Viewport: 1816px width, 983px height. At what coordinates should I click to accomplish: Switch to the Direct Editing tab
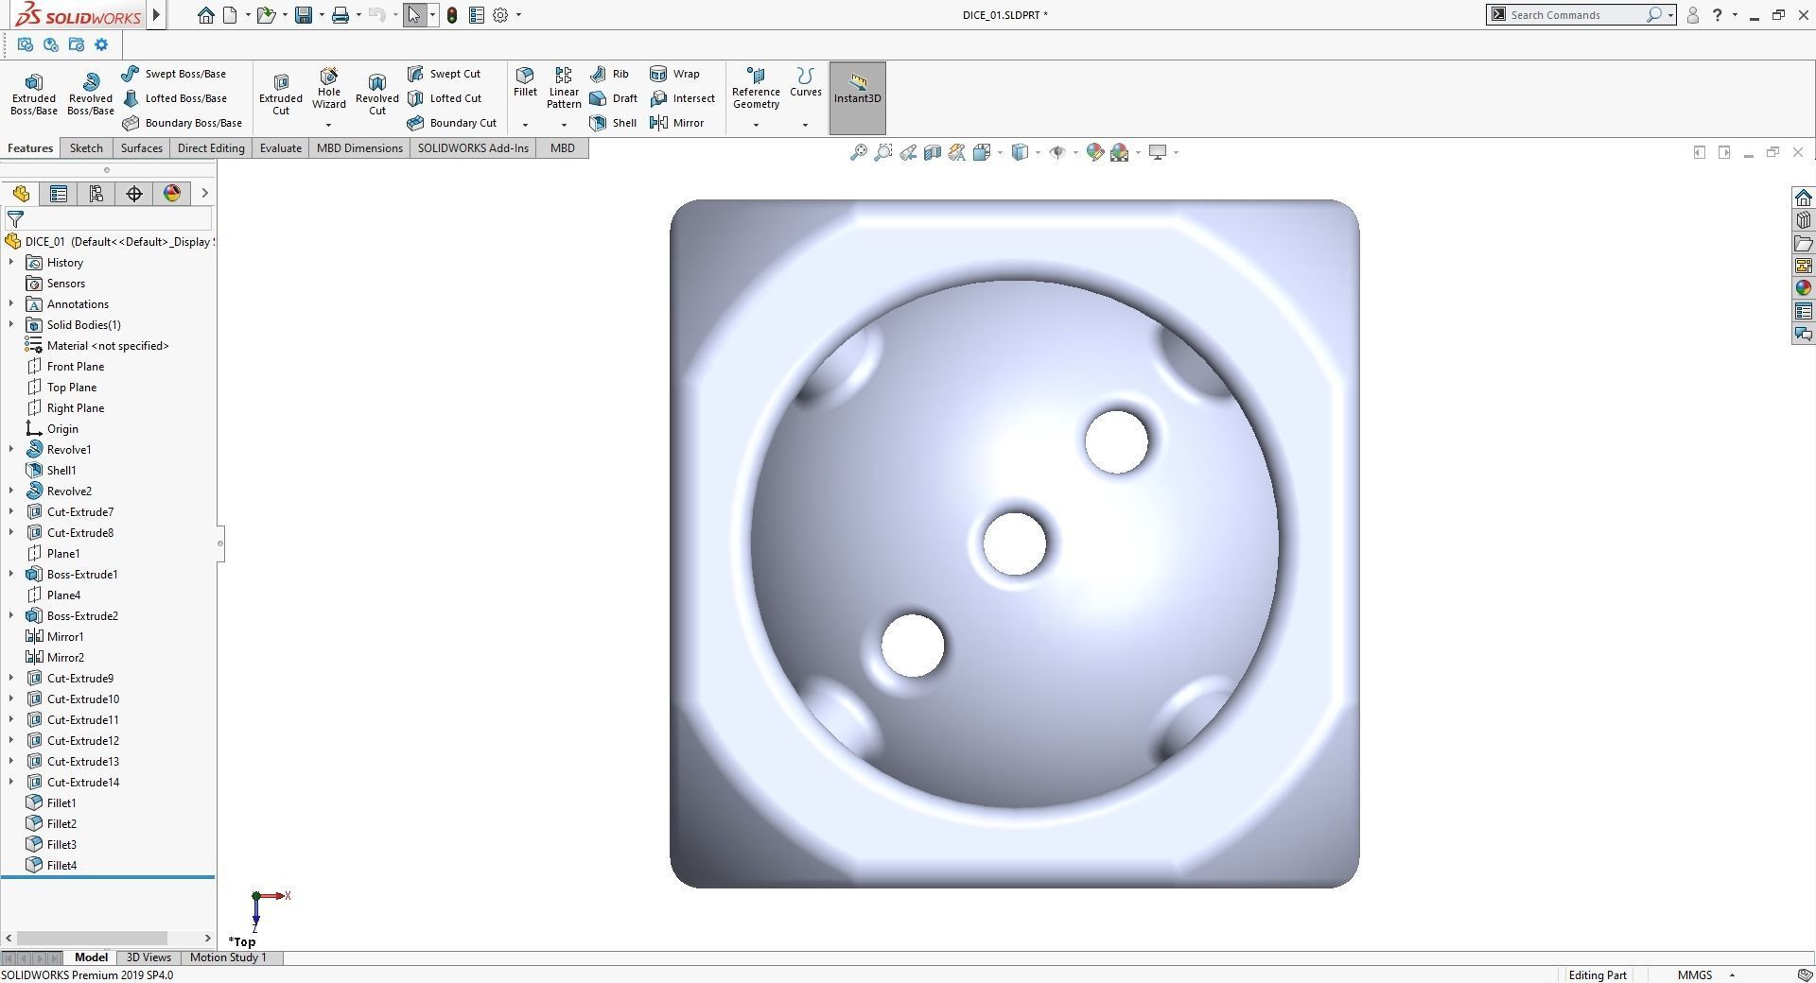[211, 148]
